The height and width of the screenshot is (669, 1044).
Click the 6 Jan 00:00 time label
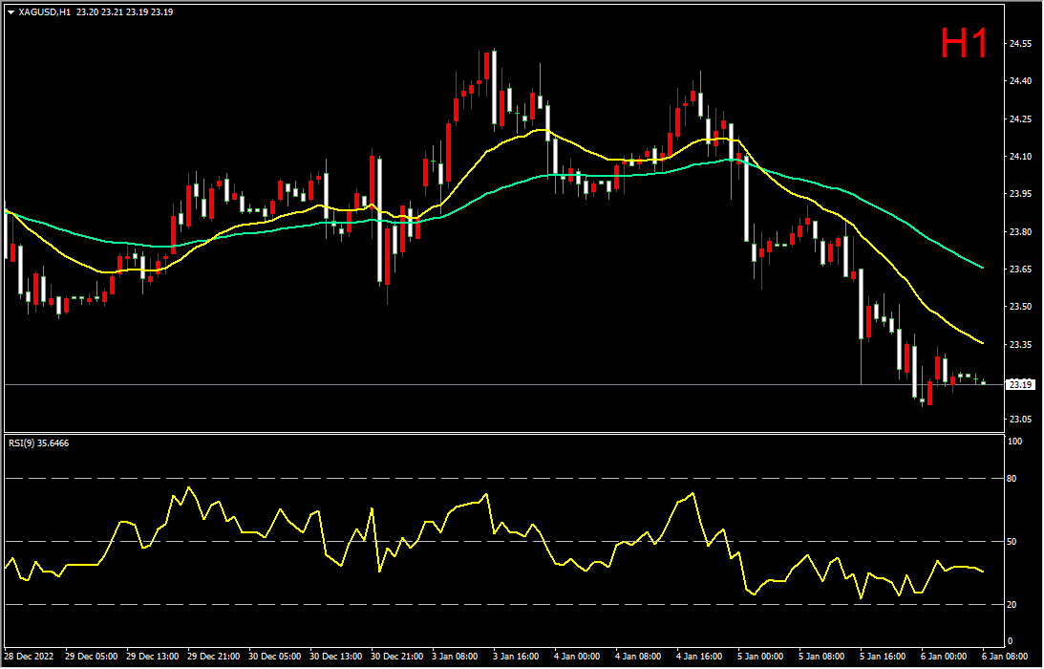(945, 657)
